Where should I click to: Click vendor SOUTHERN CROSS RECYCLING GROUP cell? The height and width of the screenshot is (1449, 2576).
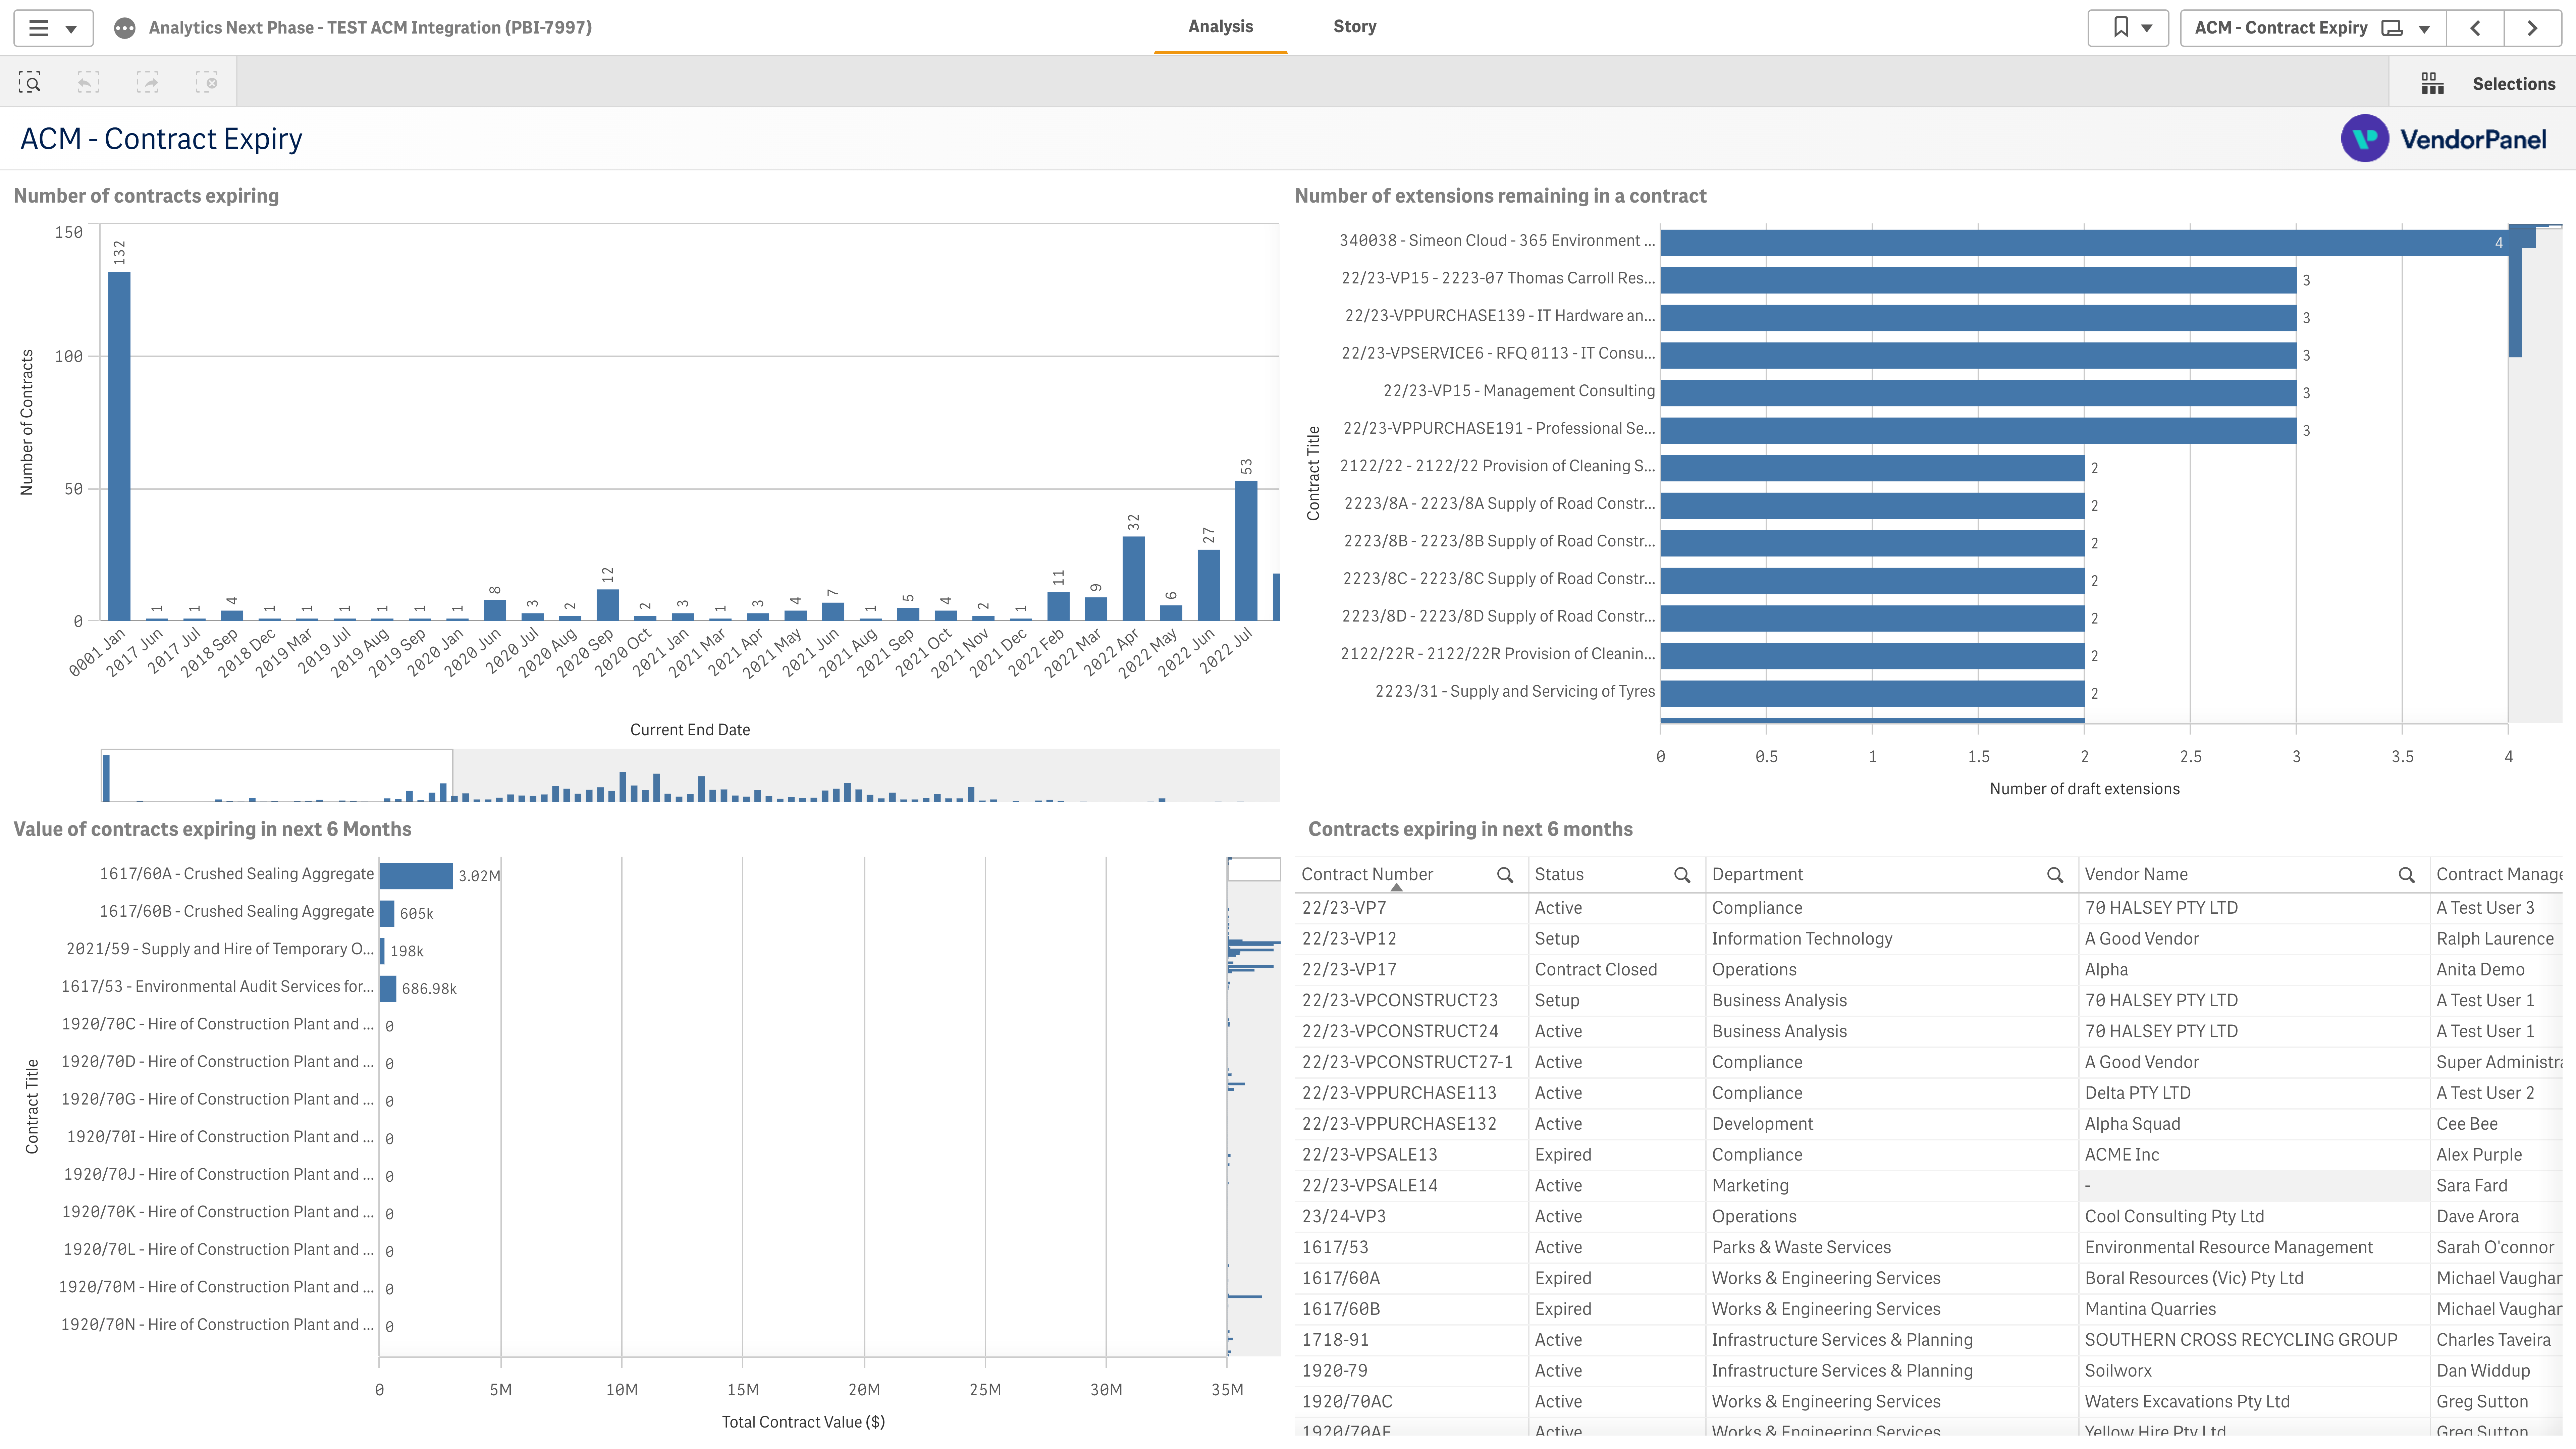[x=2254, y=1340]
